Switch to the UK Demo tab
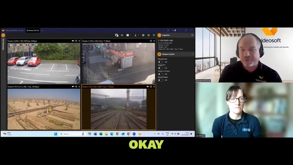The image size is (293, 165). 32,31
